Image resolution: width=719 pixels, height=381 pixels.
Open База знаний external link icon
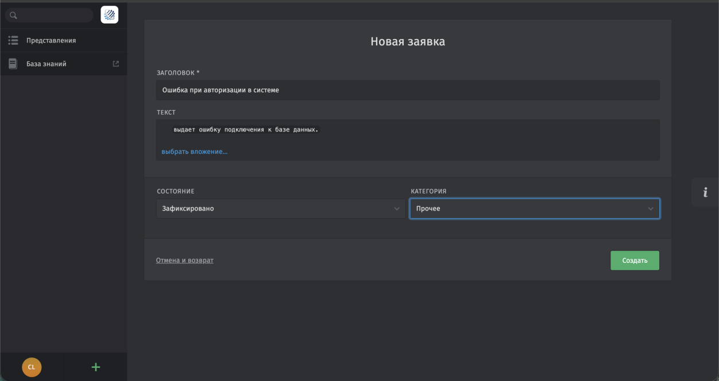coord(116,64)
